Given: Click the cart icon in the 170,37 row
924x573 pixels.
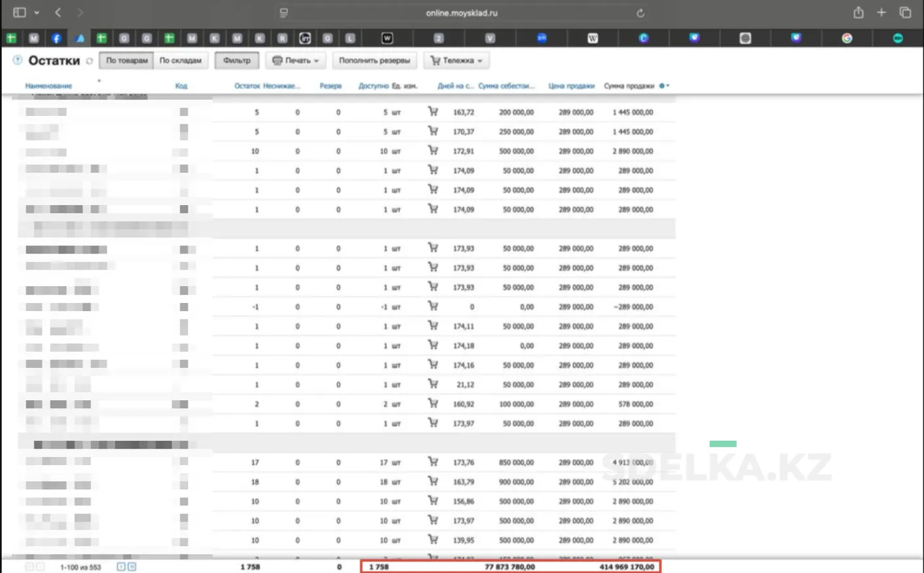Looking at the screenshot, I should [x=433, y=131].
